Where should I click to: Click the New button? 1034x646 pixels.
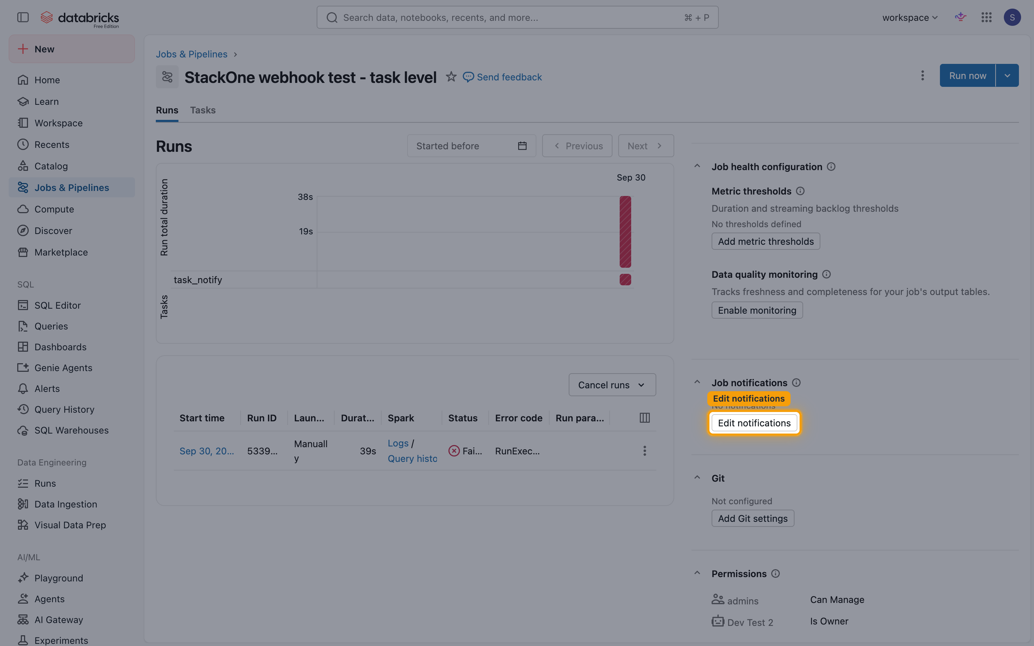[x=72, y=49]
